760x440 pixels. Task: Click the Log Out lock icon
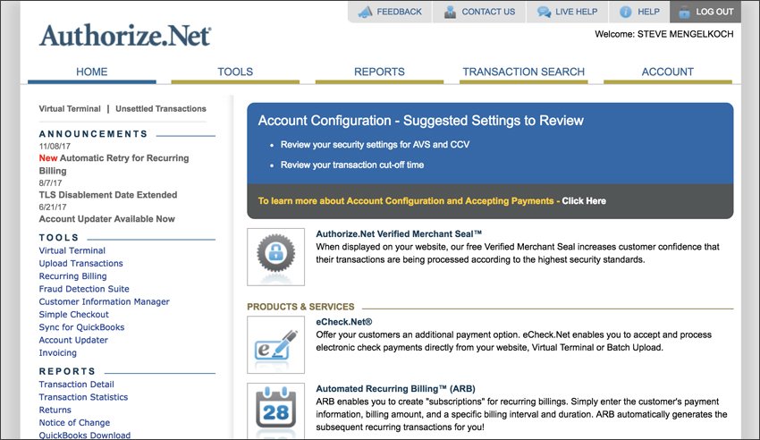(x=684, y=12)
